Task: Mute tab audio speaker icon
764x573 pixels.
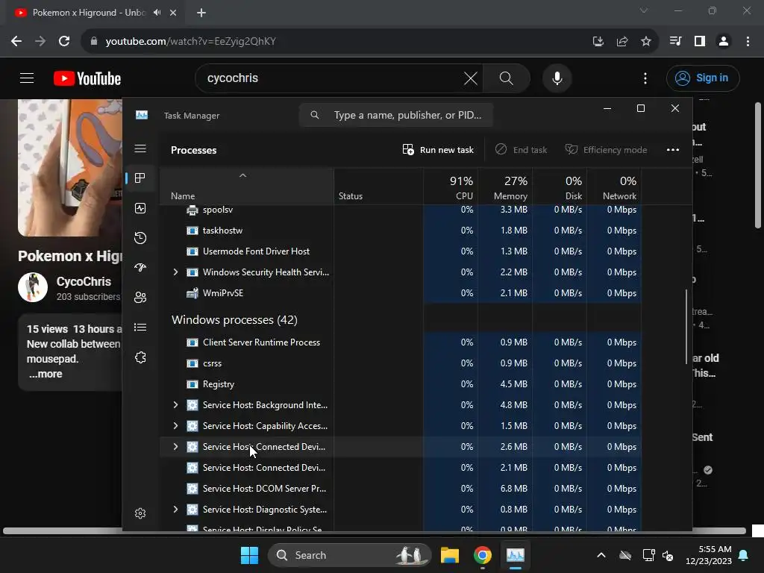Action: coord(157,13)
